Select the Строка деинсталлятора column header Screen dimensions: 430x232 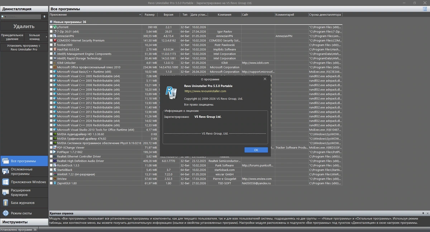pyautogui.click(x=325, y=15)
